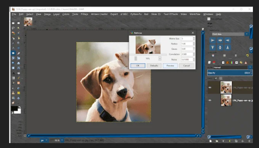This screenshot has width=259, height=148.
Task: Click the white background color swatch
Action: pos(19,112)
